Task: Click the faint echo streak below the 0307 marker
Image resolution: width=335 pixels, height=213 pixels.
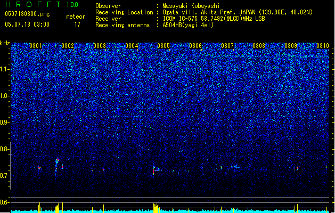Action: pyautogui.click(x=235, y=167)
